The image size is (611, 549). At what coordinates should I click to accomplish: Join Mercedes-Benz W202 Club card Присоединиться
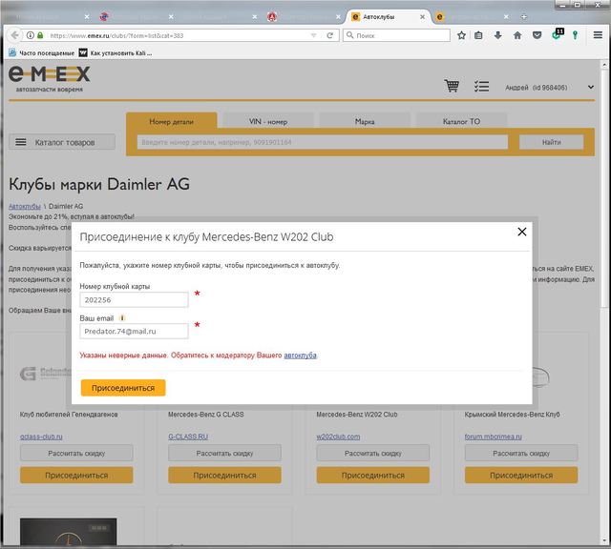click(x=373, y=475)
